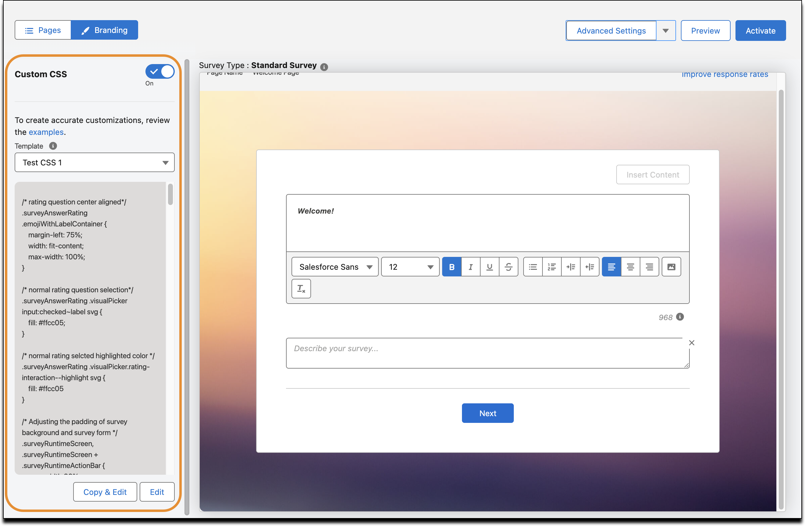Insert a bulleted list
Image resolution: width=805 pixels, height=526 pixels.
click(x=533, y=267)
